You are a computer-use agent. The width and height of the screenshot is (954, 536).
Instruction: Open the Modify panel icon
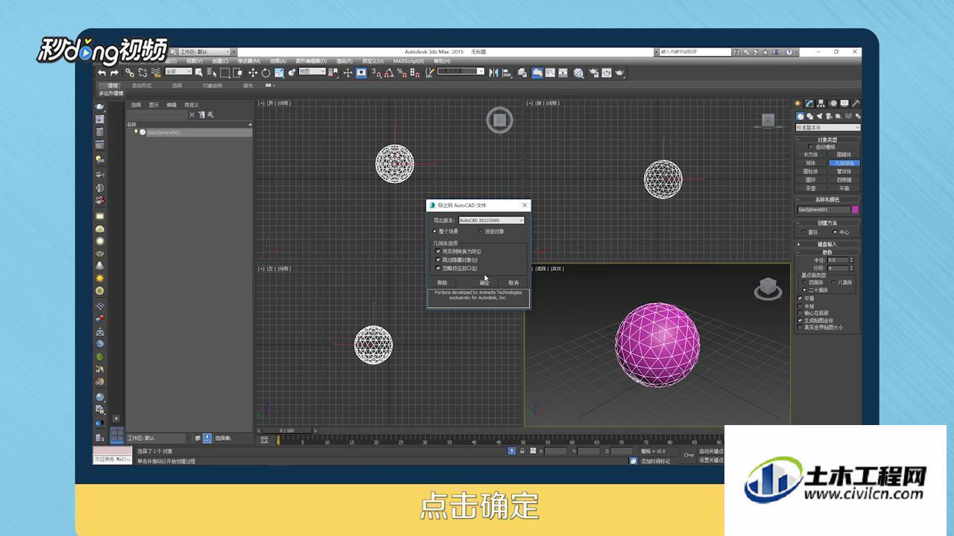pos(809,103)
